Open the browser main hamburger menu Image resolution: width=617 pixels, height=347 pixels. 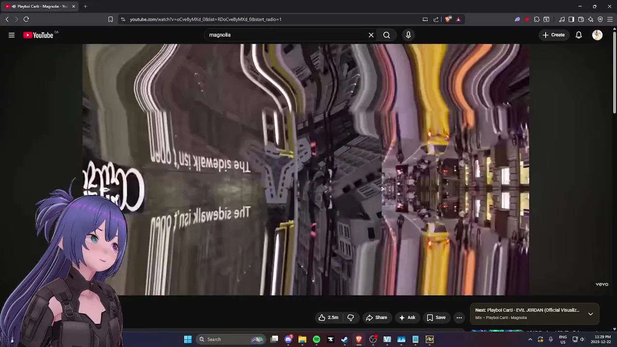610,19
